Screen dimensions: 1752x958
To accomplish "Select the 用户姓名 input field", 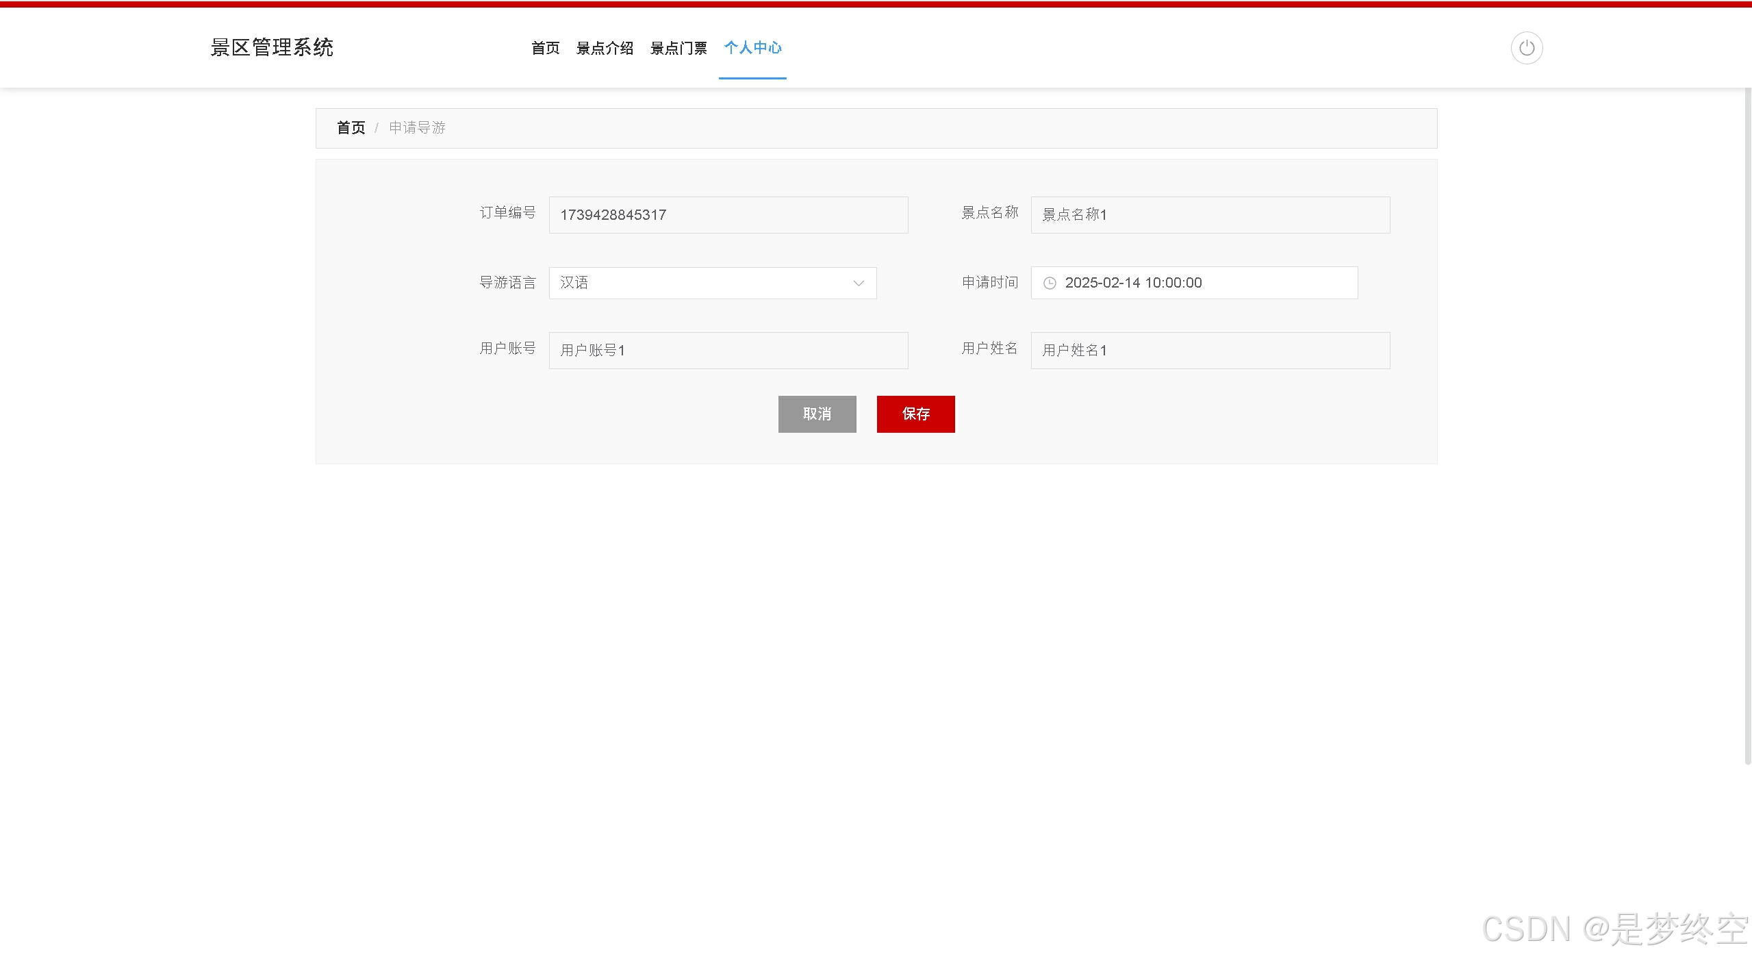I will [x=1210, y=351].
